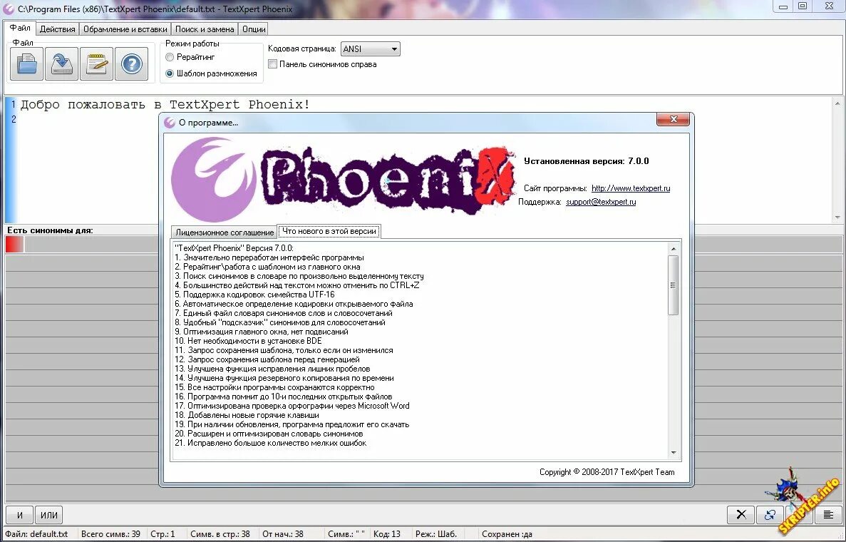Click the black X button in bottom toolbar
The image size is (846, 542).
(x=741, y=514)
